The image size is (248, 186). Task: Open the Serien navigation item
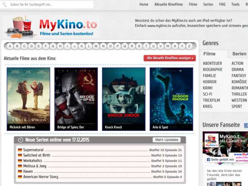(208, 5)
